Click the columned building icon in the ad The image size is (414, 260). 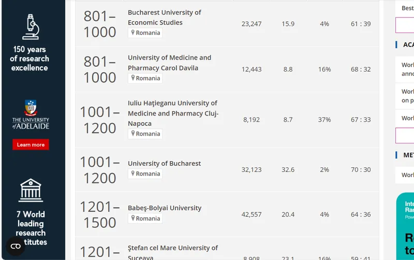(31, 190)
